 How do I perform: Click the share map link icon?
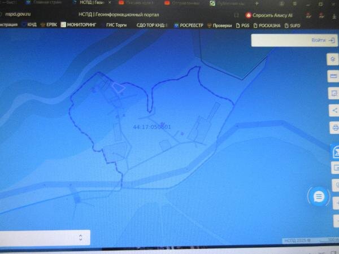pyautogui.click(x=334, y=111)
